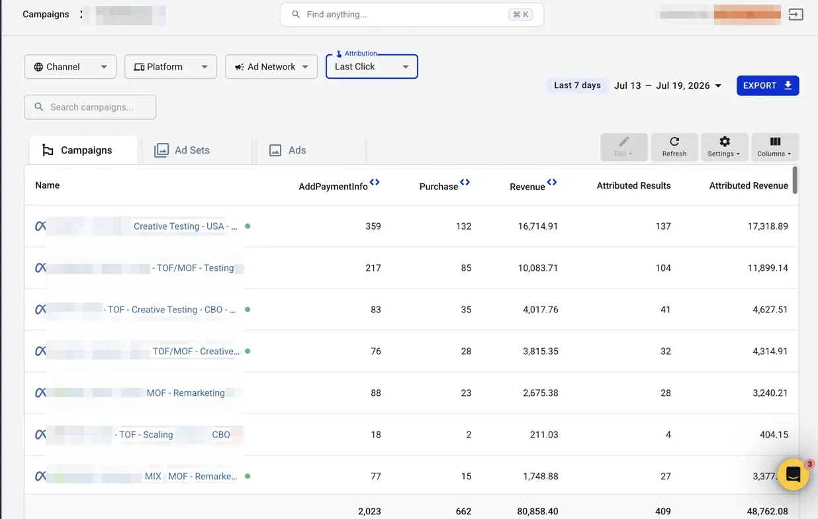Open the Platform filter dropdown
The image size is (818, 519).
171,67
